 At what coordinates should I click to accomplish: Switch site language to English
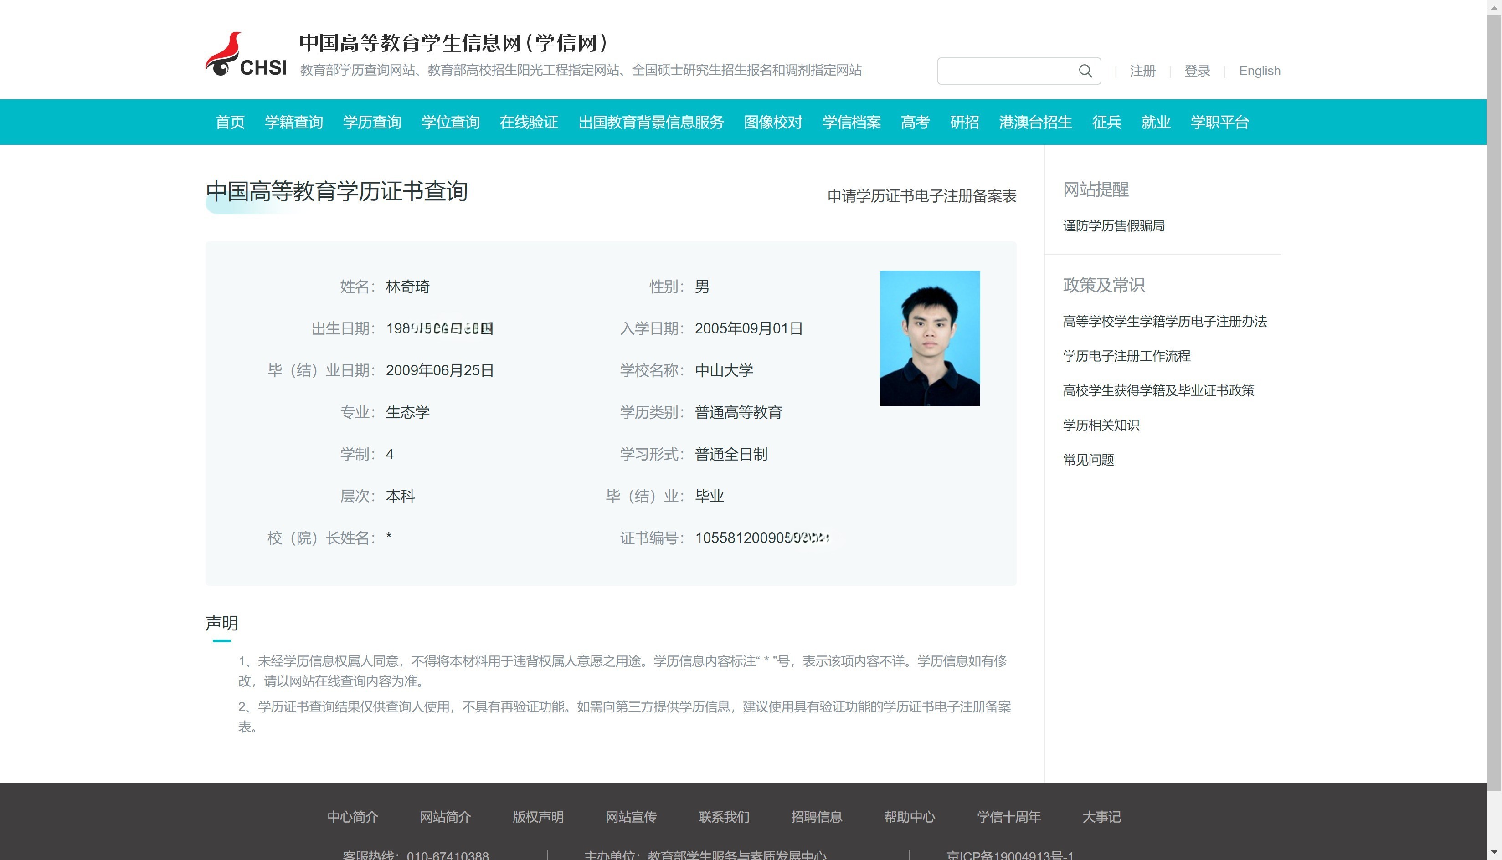coord(1259,71)
